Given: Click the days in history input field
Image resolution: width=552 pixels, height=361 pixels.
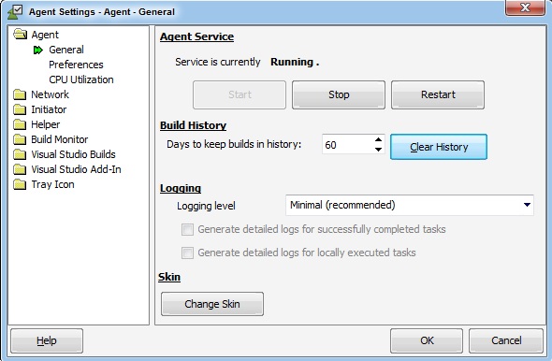Looking at the screenshot, I should (x=348, y=144).
